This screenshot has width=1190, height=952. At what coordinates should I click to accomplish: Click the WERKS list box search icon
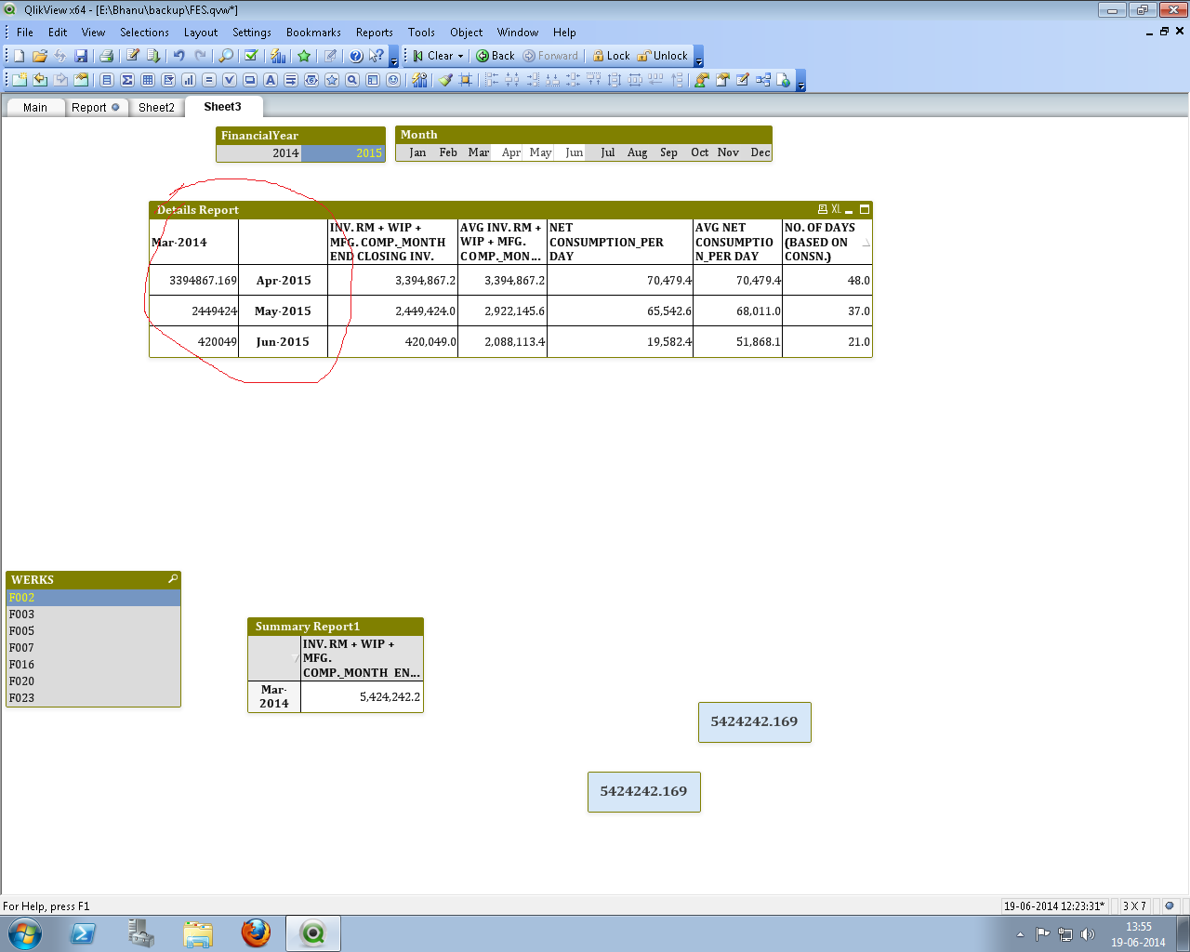pyautogui.click(x=172, y=579)
